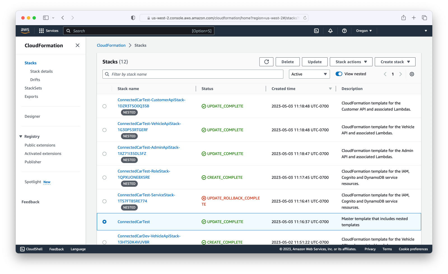Open the account menu dropdown arrow
The width and height of the screenshot is (448, 274).
426,31
